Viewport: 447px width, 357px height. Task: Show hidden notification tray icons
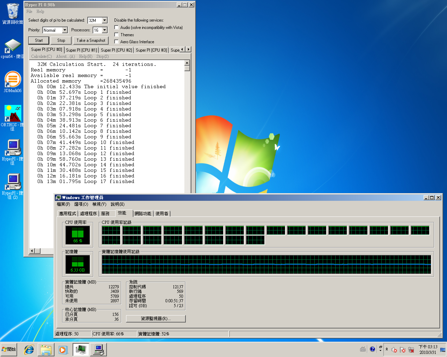point(387,349)
